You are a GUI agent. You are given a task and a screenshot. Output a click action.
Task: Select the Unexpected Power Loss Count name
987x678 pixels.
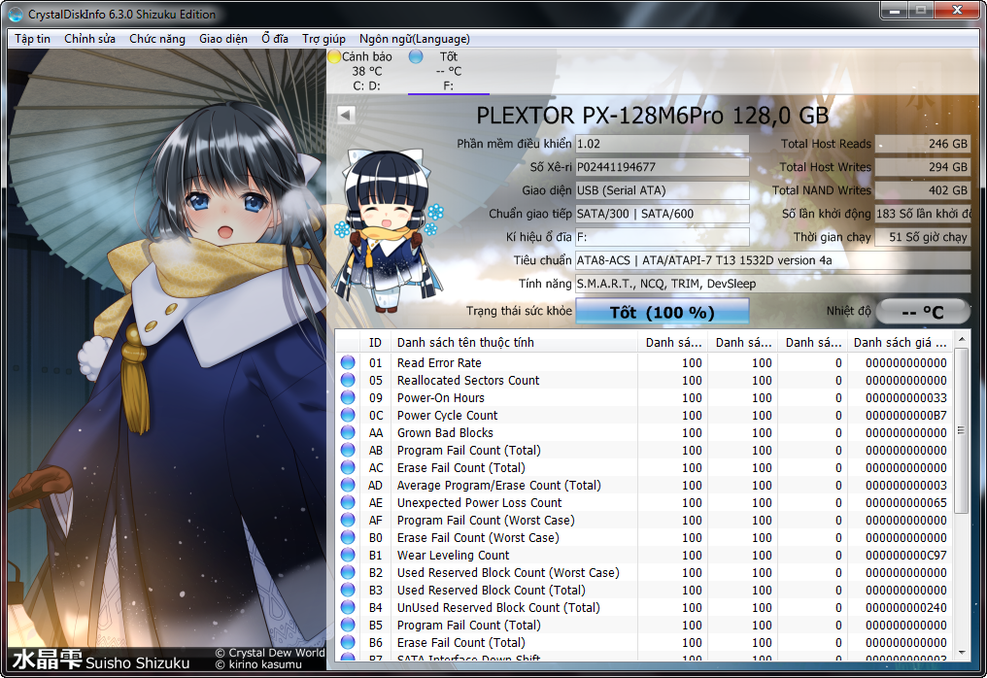pyautogui.click(x=479, y=503)
